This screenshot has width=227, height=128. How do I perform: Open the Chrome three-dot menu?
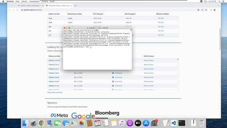click(218, 10)
